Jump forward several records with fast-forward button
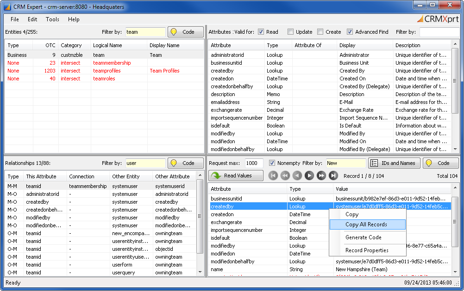This screenshot has width=464, height=291. [x=321, y=176]
